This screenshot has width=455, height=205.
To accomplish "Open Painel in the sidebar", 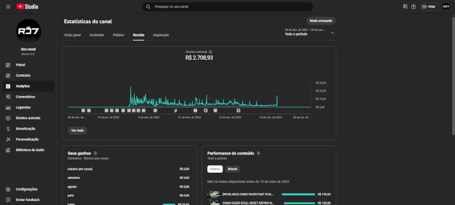I will [28, 65].
